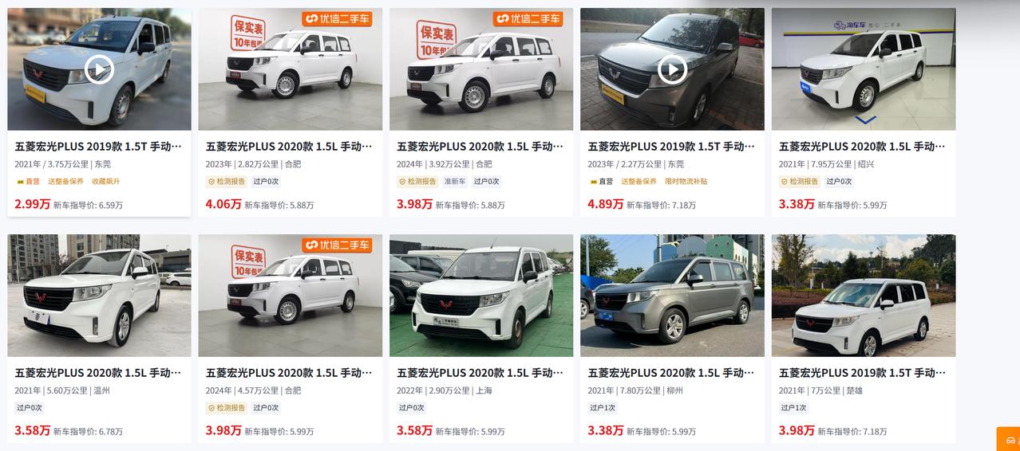
Task: Play video on the 2.99万 Dongguan listing
Action: [x=99, y=70]
